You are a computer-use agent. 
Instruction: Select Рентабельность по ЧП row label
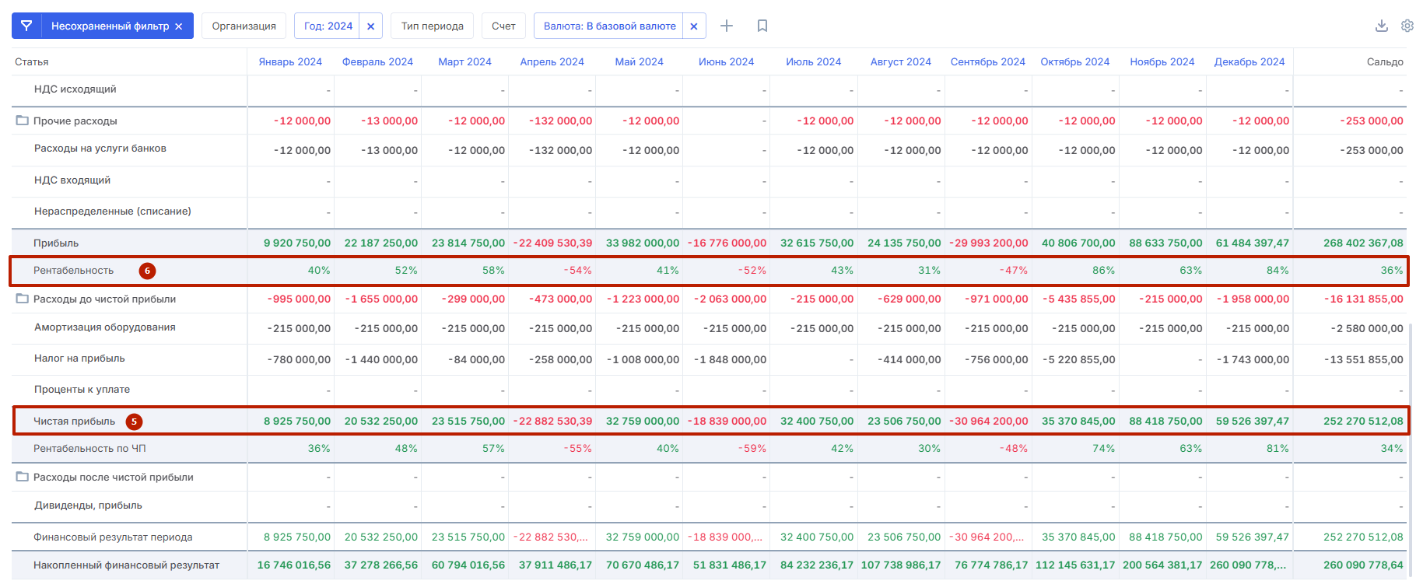pyautogui.click(x=89, y=449)
